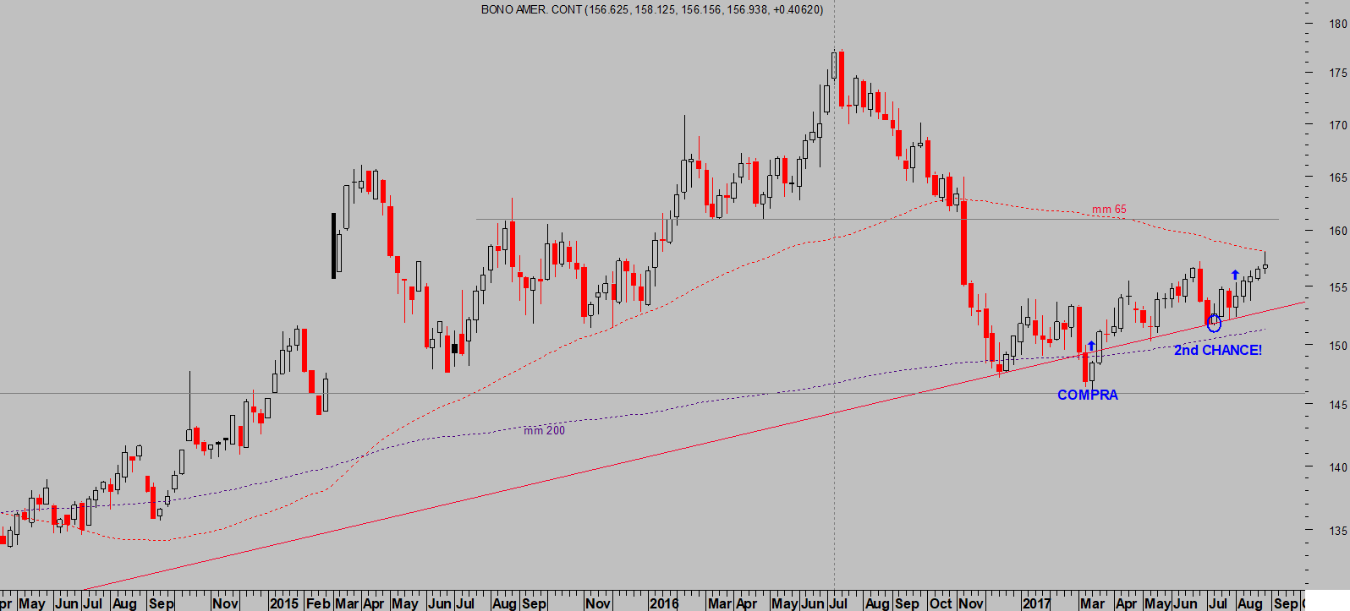Select the mm 200 moving average label
Image resolution: width=1350 pixels, height=611 pixels.
(x=544, y=430)
